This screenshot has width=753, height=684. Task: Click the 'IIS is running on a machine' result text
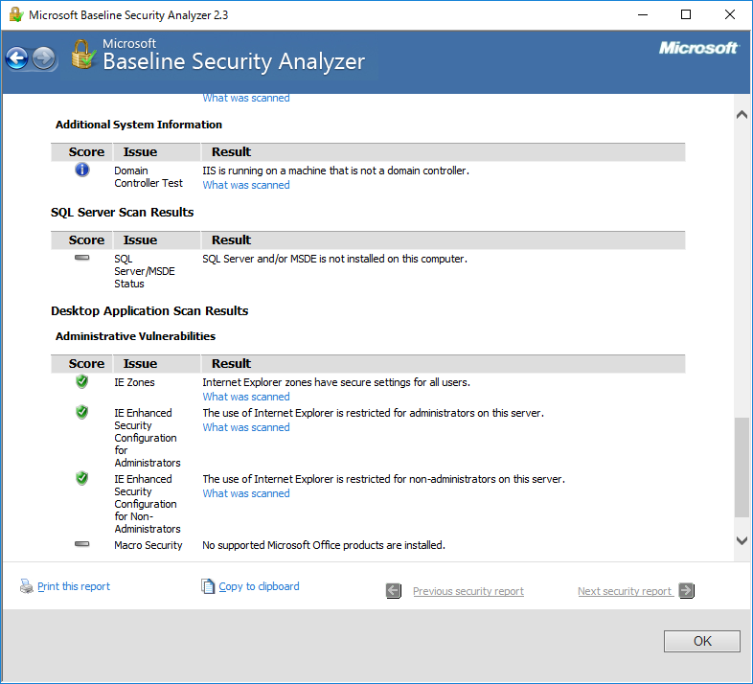point(335,171)
